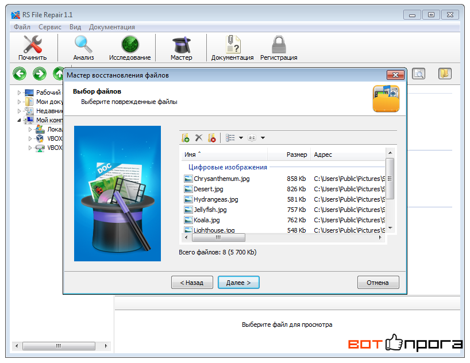Image resolution: width=470 pixels, height=363 pixels.
Task: Sort files by the Адрес column header
Action: tap(348, 155)
